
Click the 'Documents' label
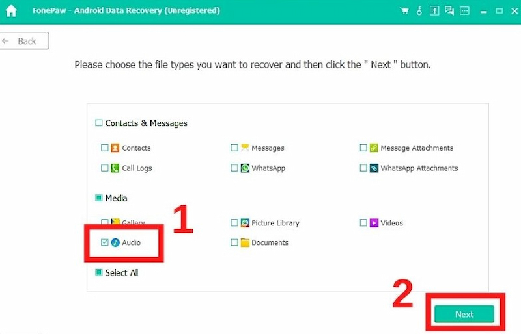[x=270, y=242]
